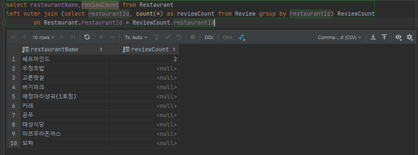Select the cell '애정마라샹궈(1호점)'
Screen dimensions: 418x155
(x=64, y=97)
